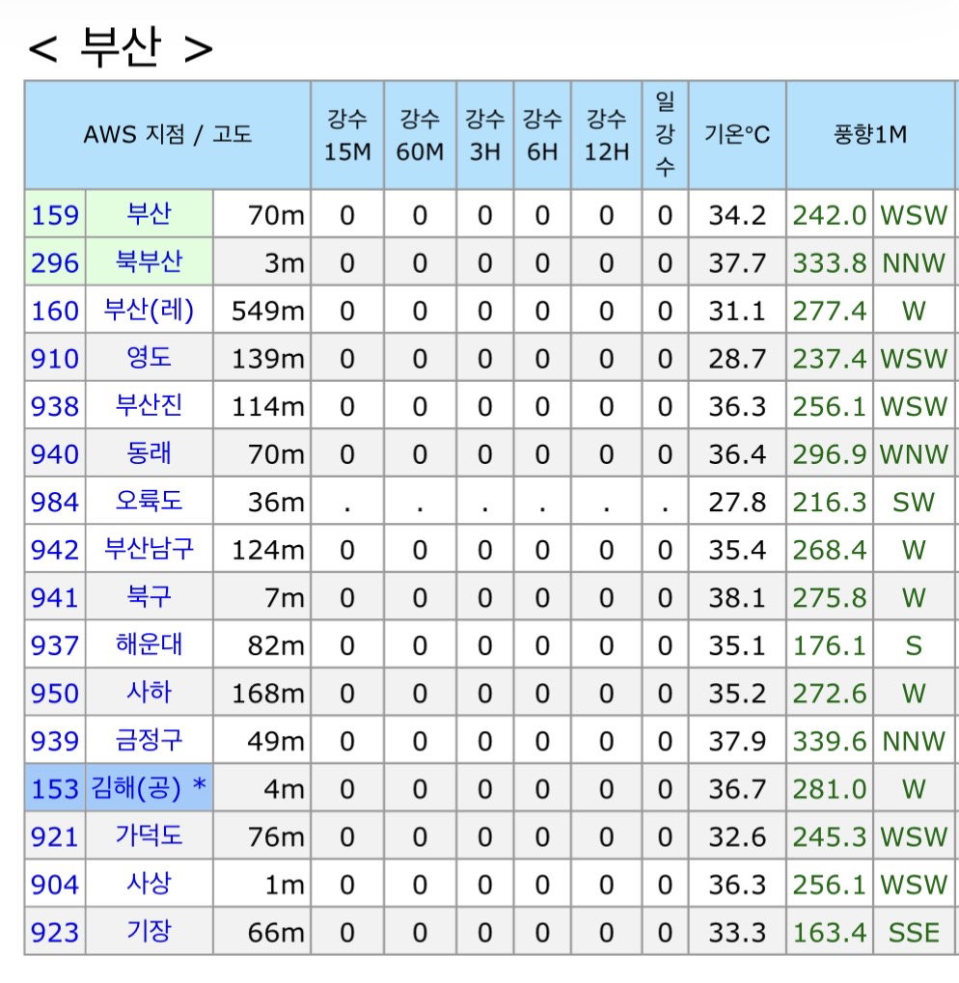
Task: Click station number 910
Action: 55,359
